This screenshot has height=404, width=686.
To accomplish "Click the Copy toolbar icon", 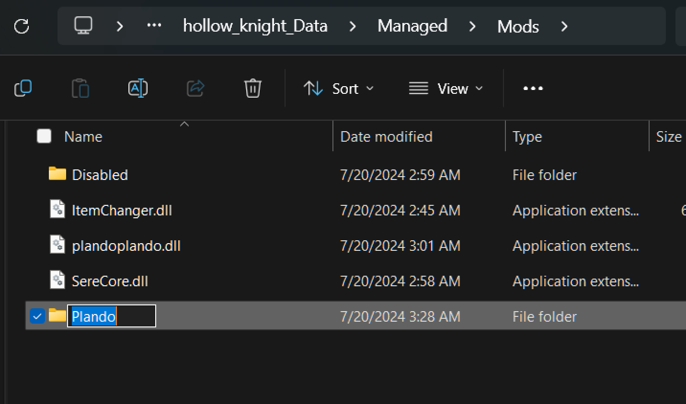I will tap(23, 88).
